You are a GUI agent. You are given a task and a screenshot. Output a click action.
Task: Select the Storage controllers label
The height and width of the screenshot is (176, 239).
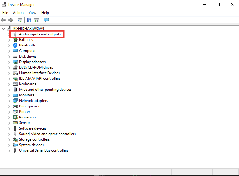coord(34,139)
